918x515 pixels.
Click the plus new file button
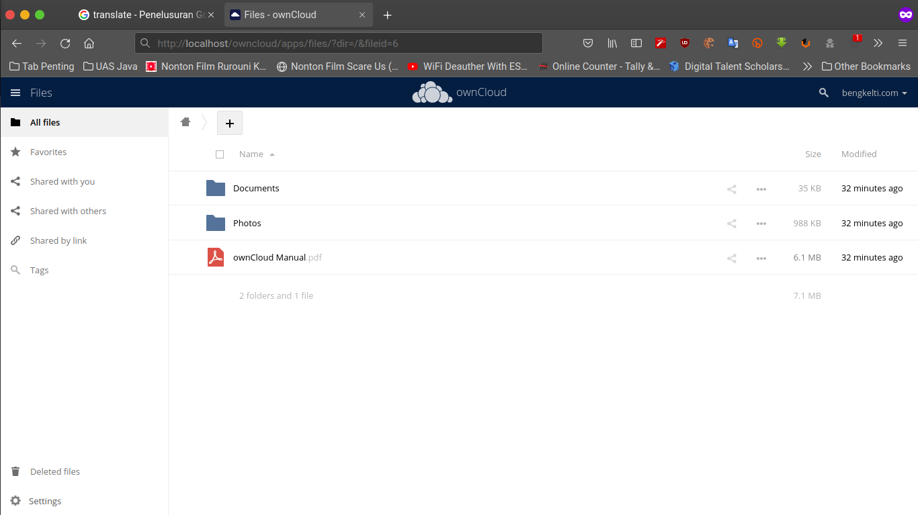(x=230, y=123)
